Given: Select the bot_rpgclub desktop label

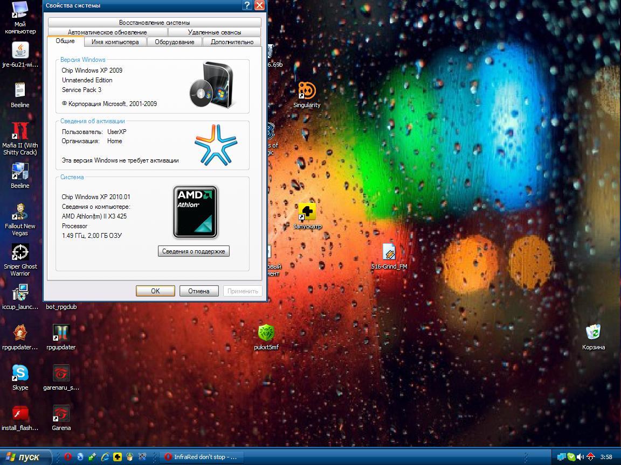Looking at the screenshot, I should pyautogui.click(x=61, y=307).
